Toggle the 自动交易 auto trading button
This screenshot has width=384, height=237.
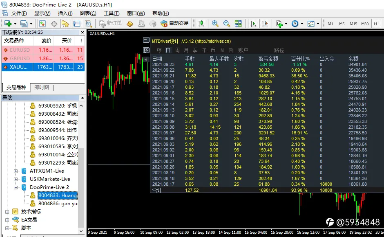[174, 24]
